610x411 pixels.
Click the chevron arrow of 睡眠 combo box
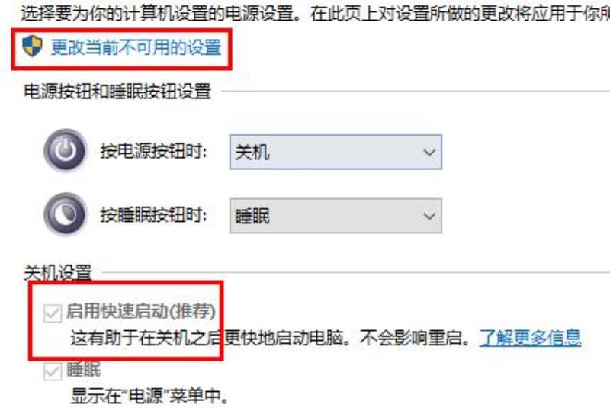tap(429, 216)
